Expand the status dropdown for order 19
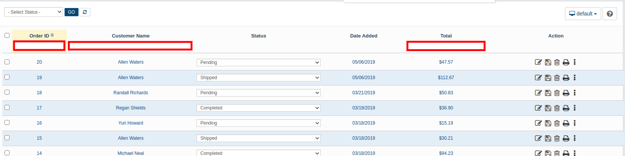The height and width of the screenshot is (156, 625). (x=258, y=78)
